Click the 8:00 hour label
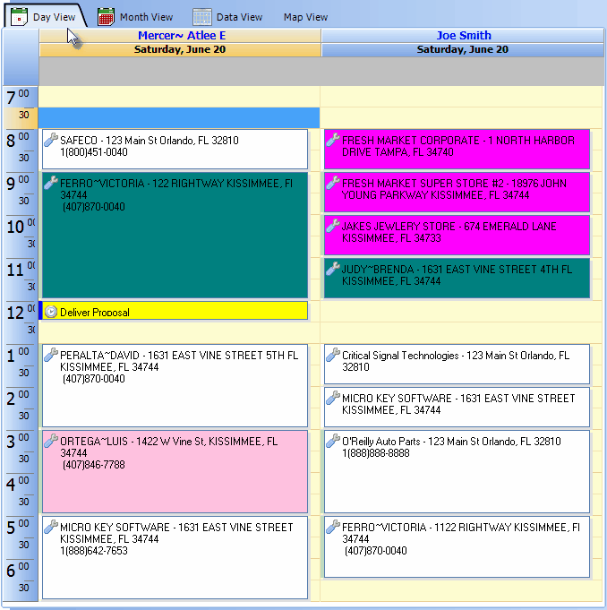This screenshot has height=610, width=607. (18, 139)
